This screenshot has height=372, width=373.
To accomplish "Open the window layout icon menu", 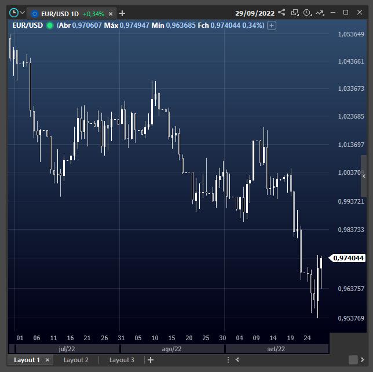I will (295, 12).
